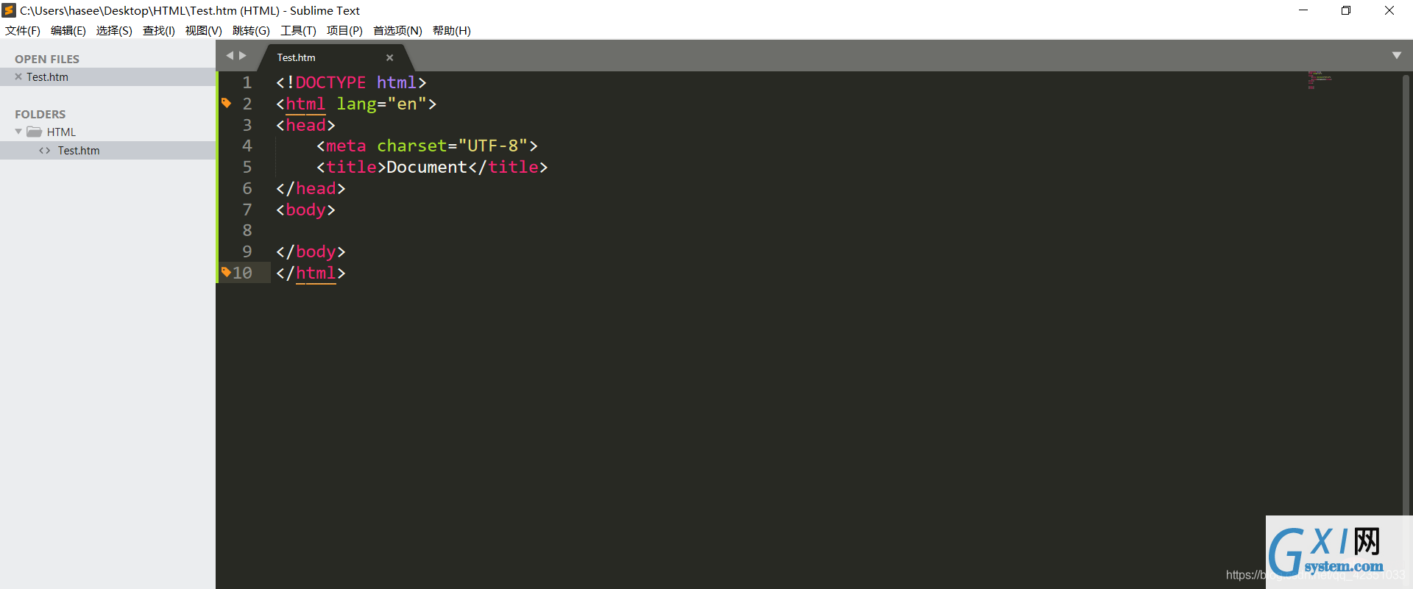Click line number 1 in the gutter
This screenshot has height=589, width=1413.
pyautogui.click(x=247, y=82)
